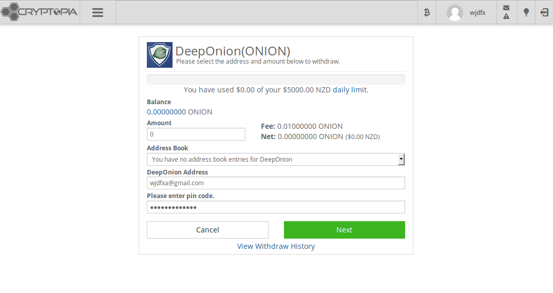Open the hamburger navigation menu
The image size is (553, 293).
98,13
